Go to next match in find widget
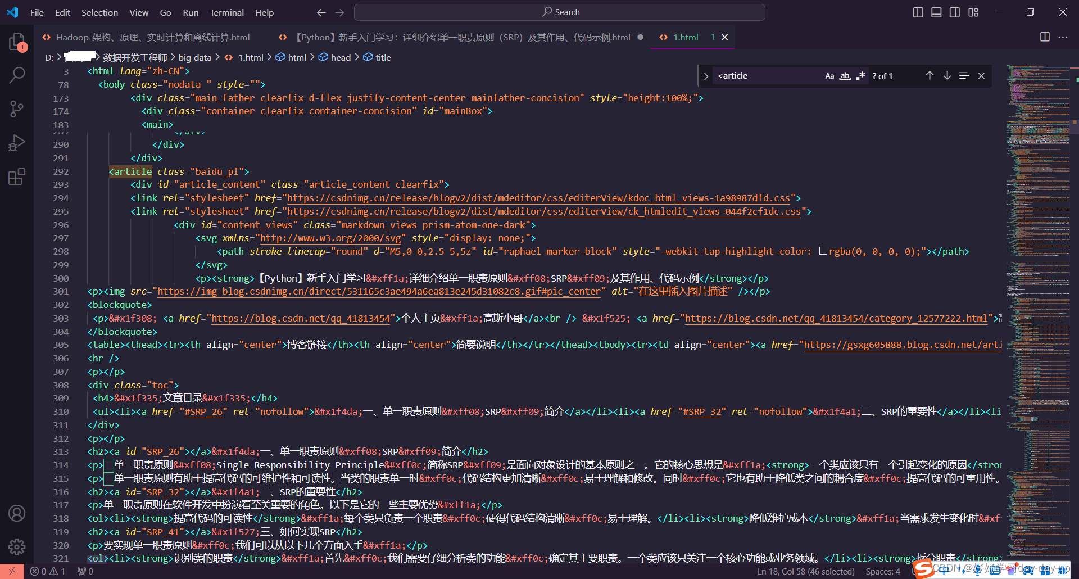Screen dimensions: 1079x579 (x=947, y=76)
